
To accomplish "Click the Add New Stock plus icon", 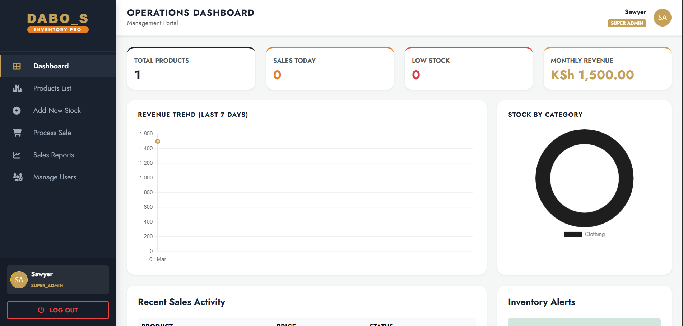I will point(17,111).
